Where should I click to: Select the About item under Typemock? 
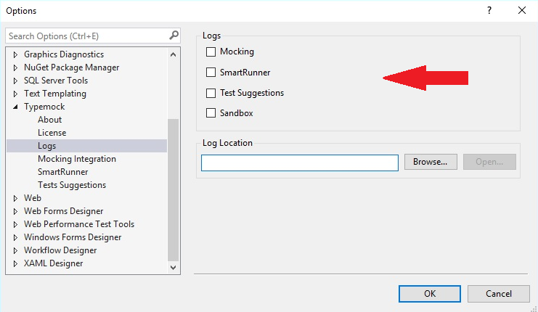pos(50,120)
